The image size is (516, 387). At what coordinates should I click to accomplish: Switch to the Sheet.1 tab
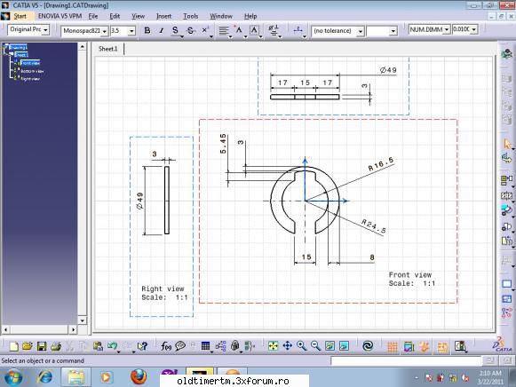(x=108, y=49)
